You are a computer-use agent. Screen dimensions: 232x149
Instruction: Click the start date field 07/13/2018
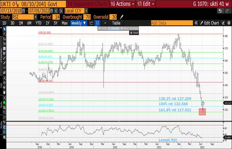point(11,11)
